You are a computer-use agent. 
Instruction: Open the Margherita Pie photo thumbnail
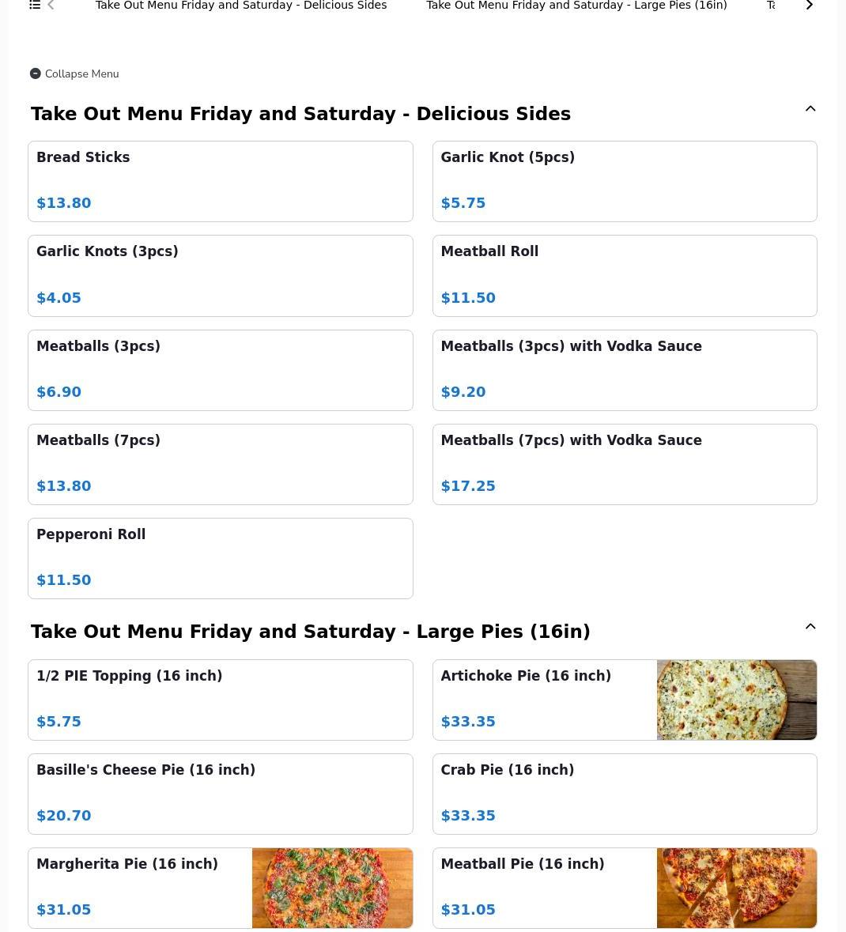(x=332, y=888)
